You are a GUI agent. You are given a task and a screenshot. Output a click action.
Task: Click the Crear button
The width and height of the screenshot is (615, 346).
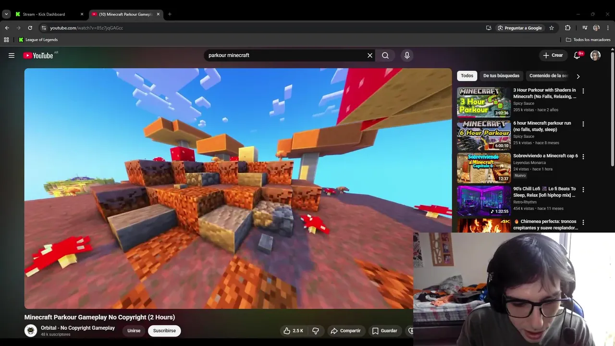[553, 55]
